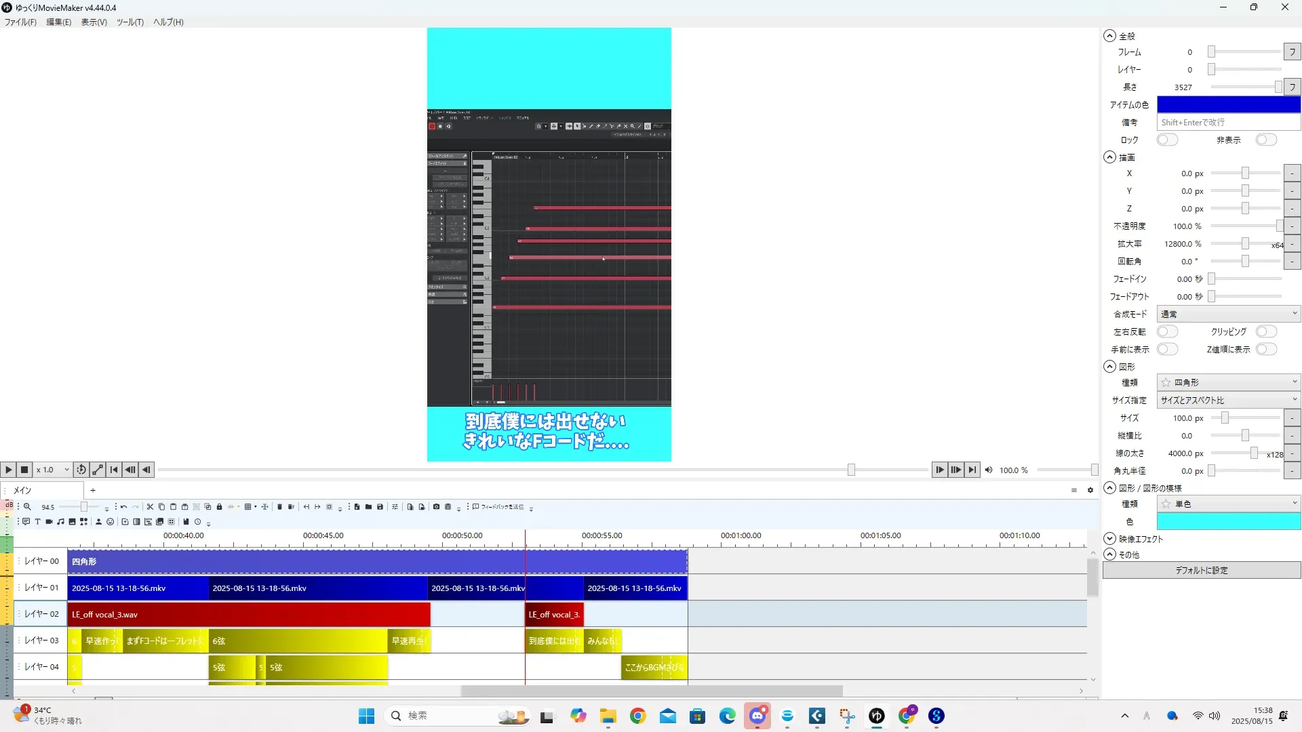
Task: Toggle the ロック switch
Action: pyautogui.click(x=1166, y=140)
